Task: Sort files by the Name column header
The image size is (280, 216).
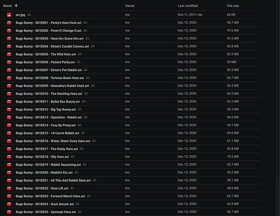Action: 7,6
